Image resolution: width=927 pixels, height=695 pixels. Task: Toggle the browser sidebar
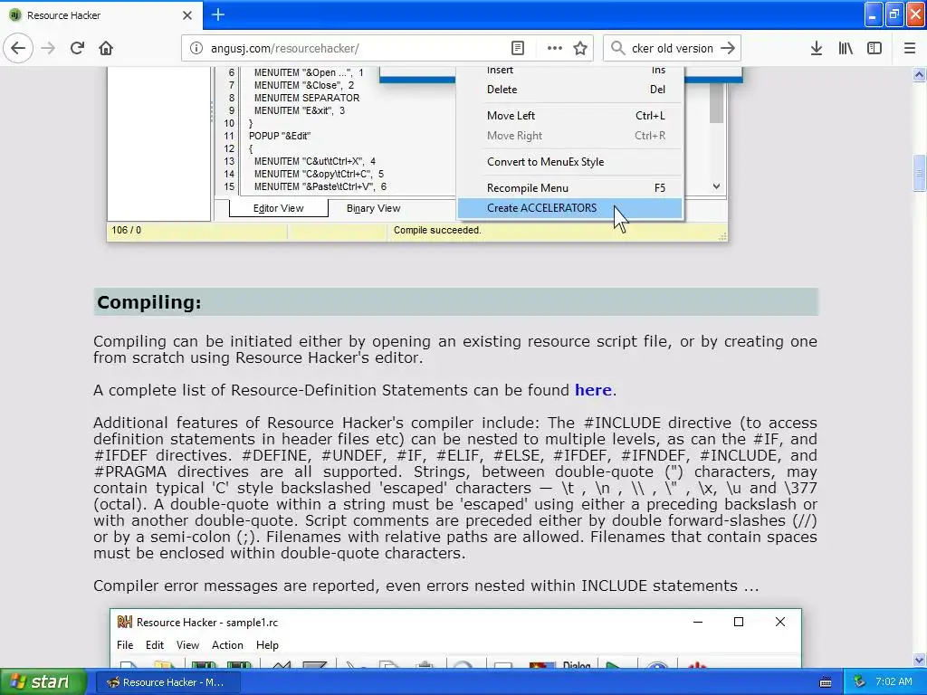coord(874,49)
